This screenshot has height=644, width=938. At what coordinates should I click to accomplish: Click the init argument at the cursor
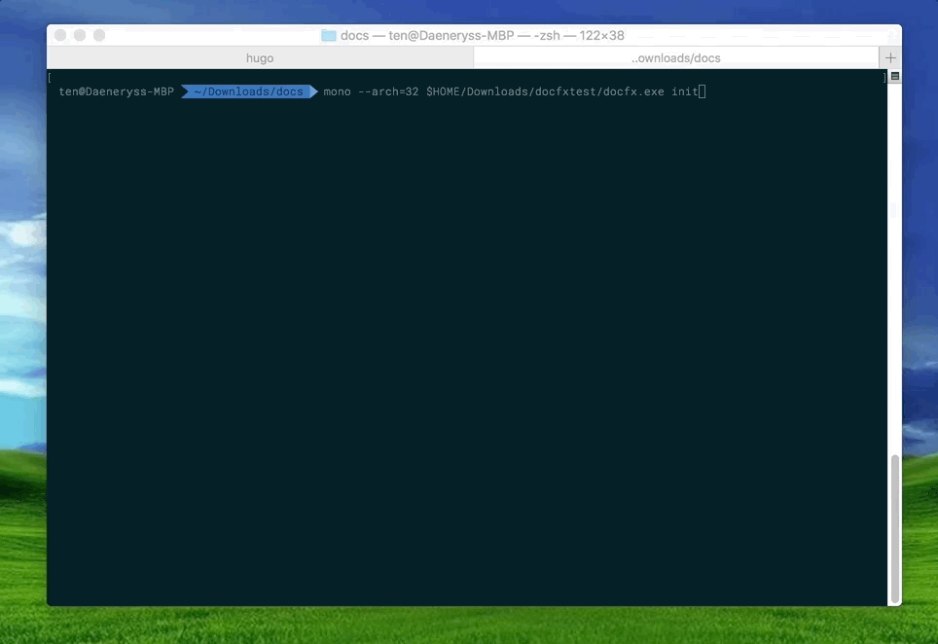(x=684, y=91)
